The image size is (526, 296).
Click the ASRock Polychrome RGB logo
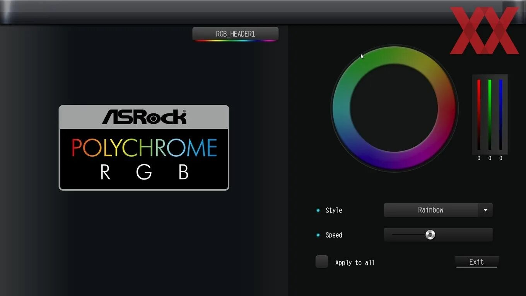point(144,148)
